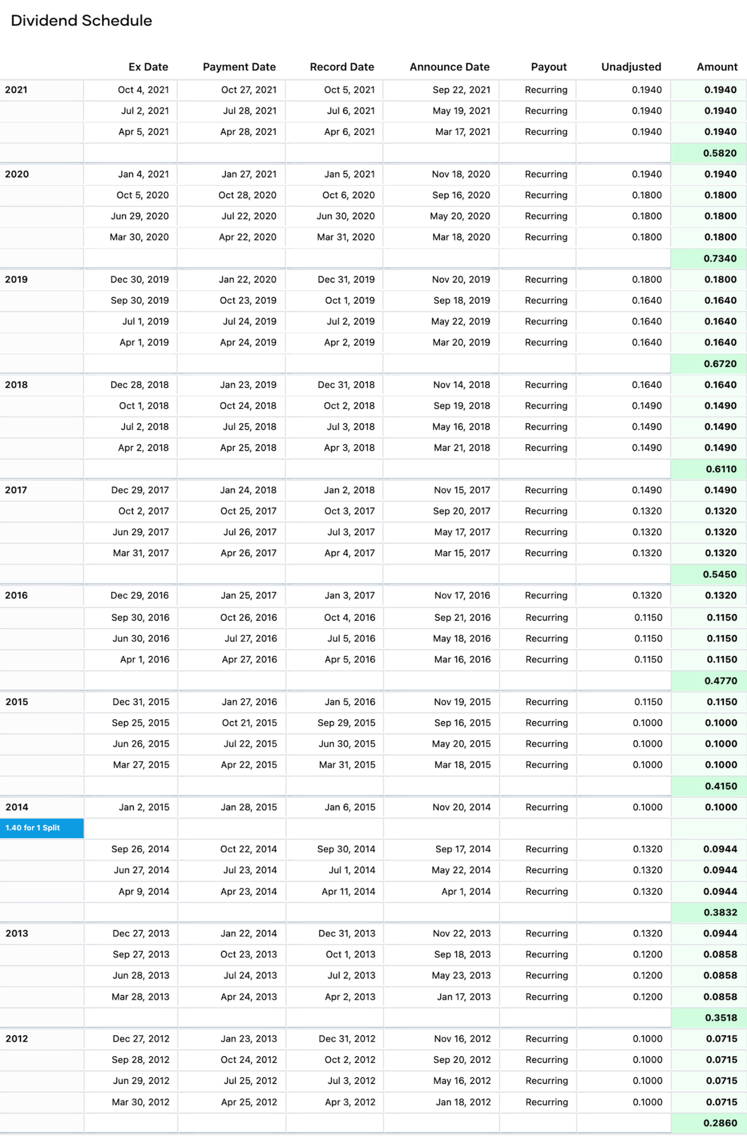This screenshot has width=747, height=1136.
Task: Click ex date Oct 5, 2020
Action: 142,195
